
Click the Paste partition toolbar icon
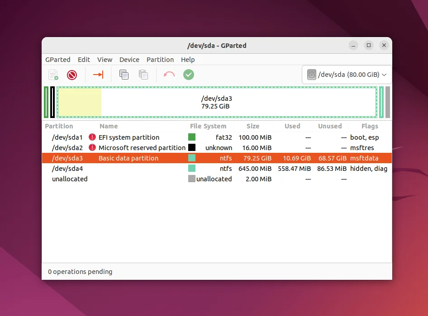[x=143, y=75]
